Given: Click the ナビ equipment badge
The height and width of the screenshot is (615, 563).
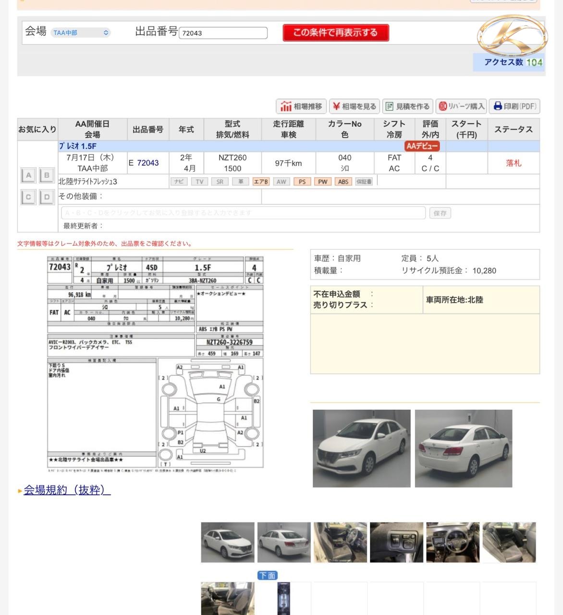Looking at the screenshot, I should 179,182.
